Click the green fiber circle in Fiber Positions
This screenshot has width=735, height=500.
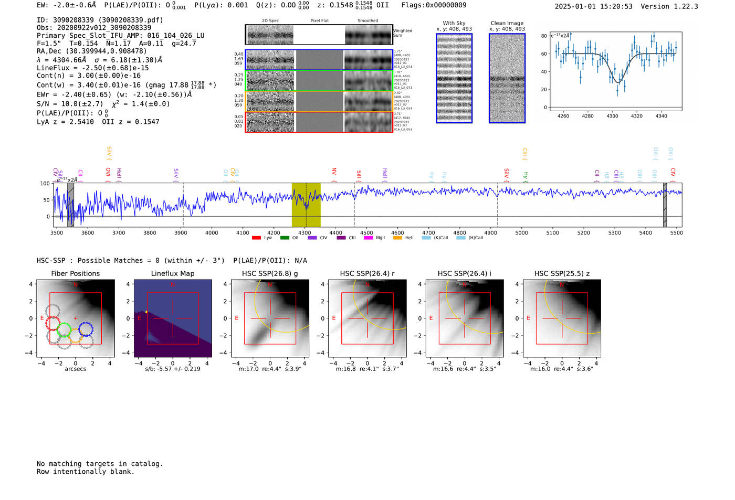coord(64,330)
